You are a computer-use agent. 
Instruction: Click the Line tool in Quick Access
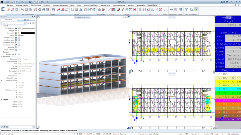tap(109, 10)
